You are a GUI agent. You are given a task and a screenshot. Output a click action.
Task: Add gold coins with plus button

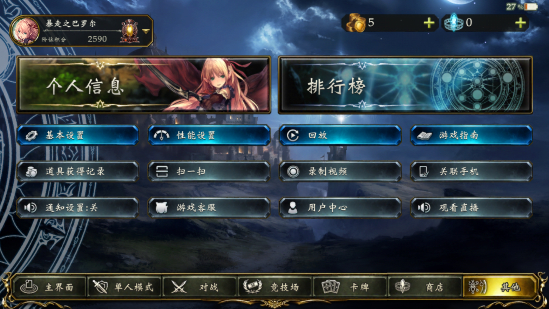pos(429,23)
